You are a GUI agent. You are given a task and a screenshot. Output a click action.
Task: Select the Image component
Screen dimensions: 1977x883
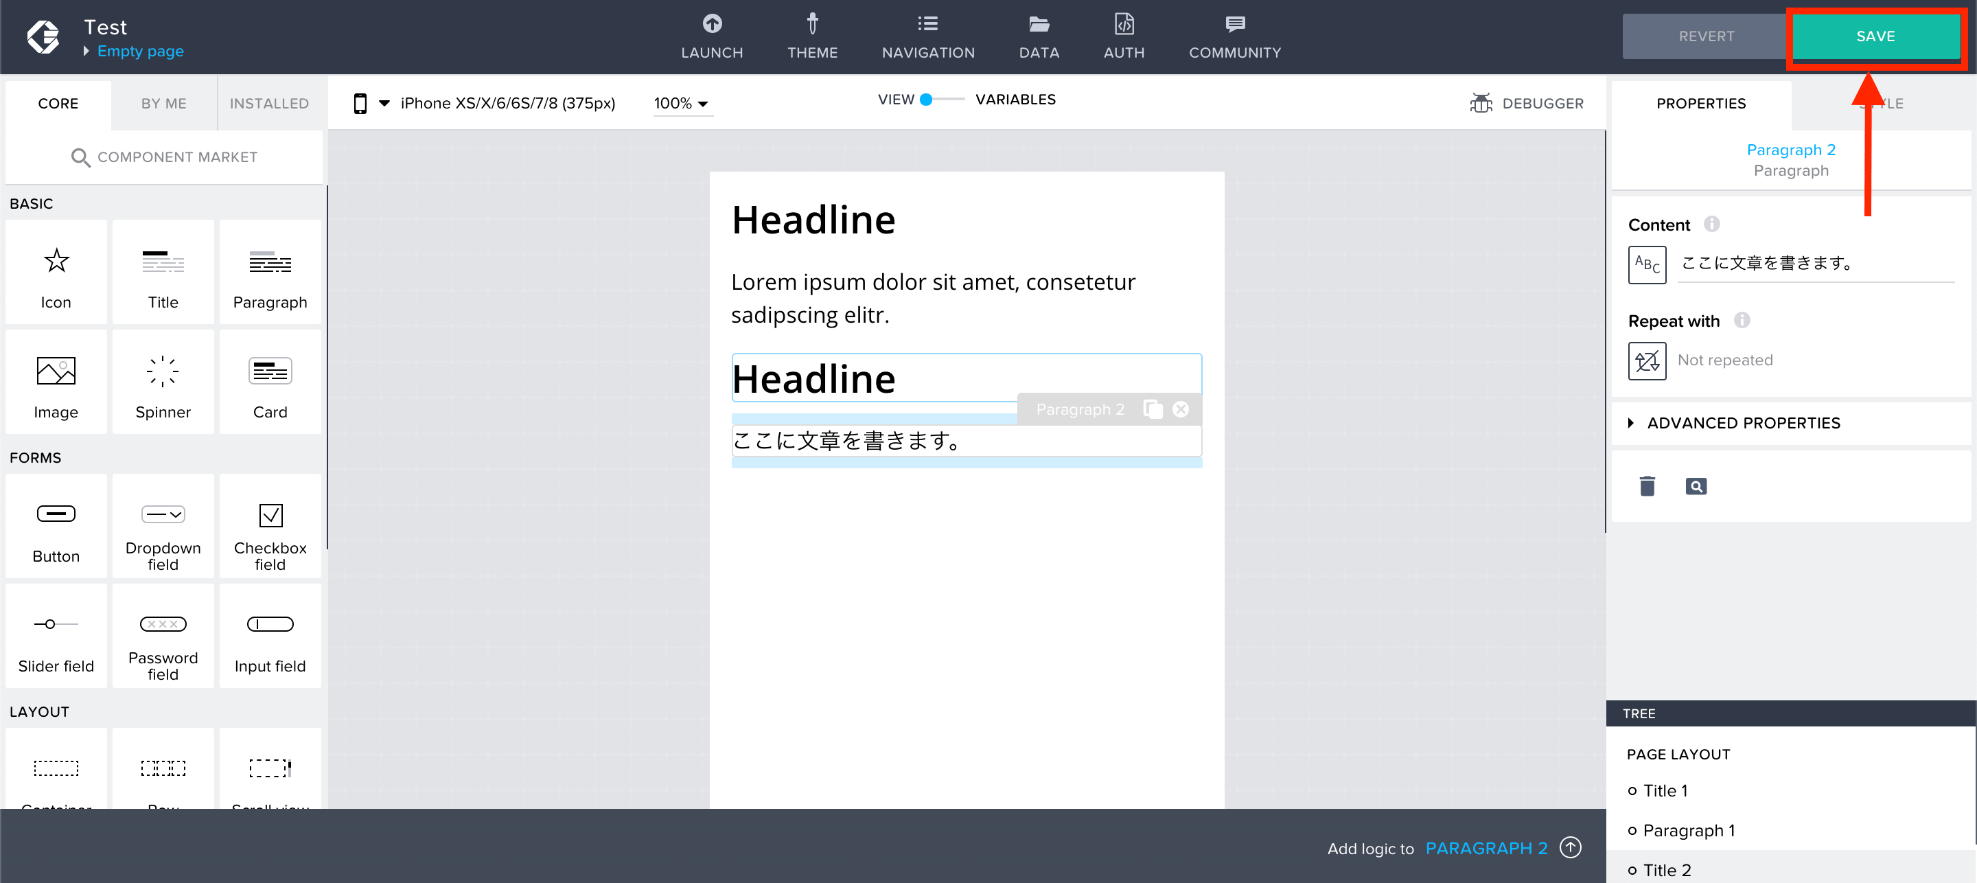pos(56,382)
